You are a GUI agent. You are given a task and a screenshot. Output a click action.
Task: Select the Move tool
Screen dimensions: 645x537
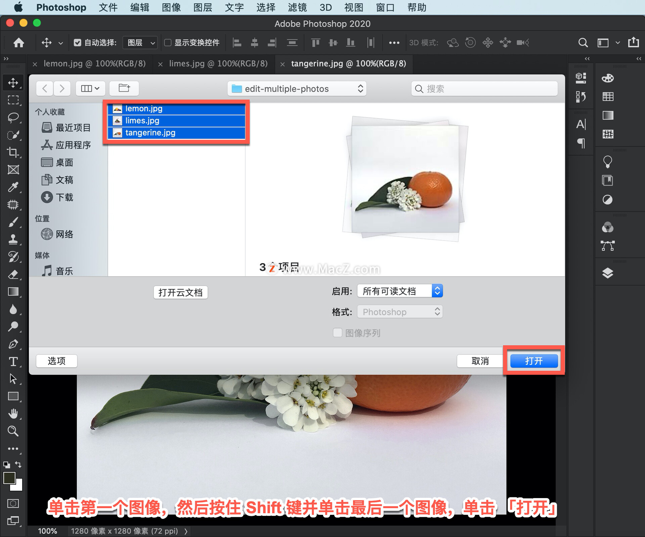coord(13,82)
